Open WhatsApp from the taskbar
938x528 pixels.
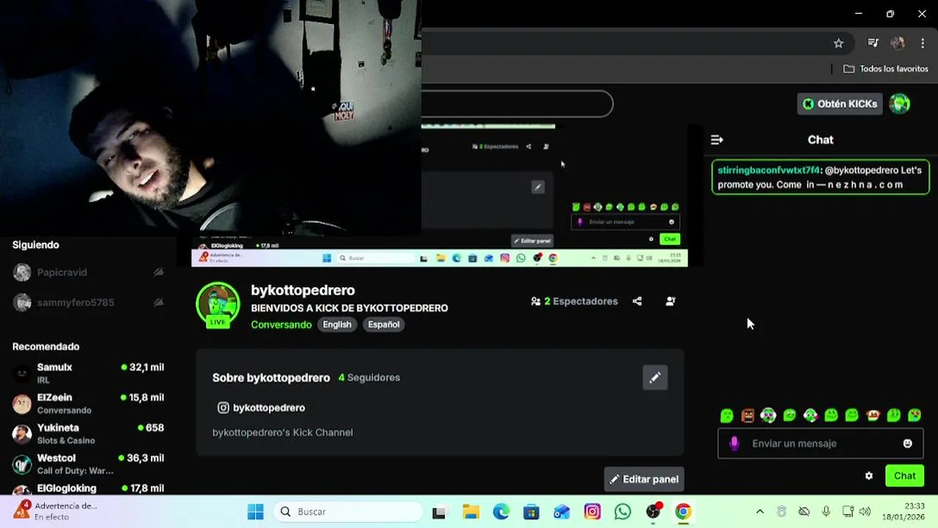[622, 512]
